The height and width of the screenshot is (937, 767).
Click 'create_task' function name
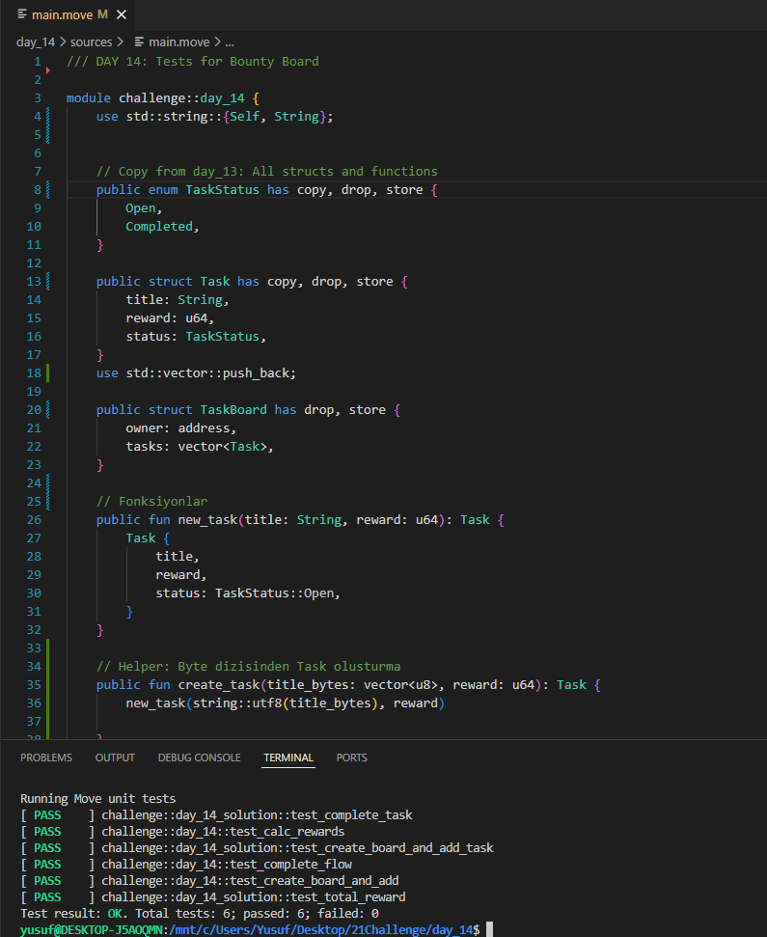(219, 685)
